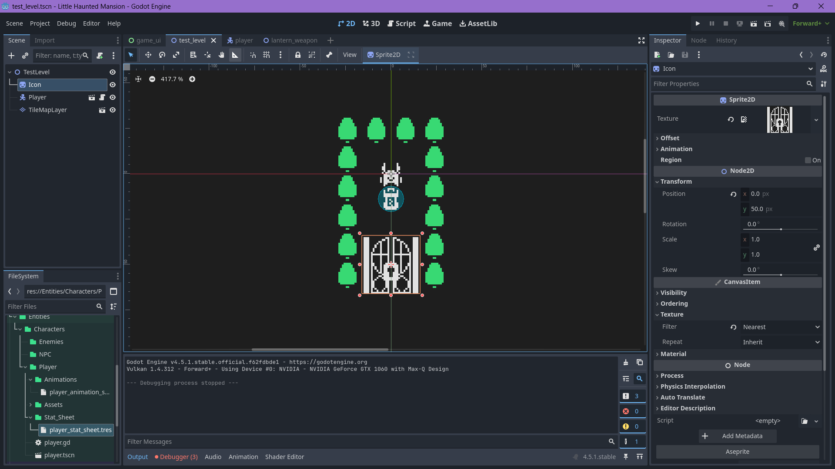Clear the output log

(x=626, y=363)
